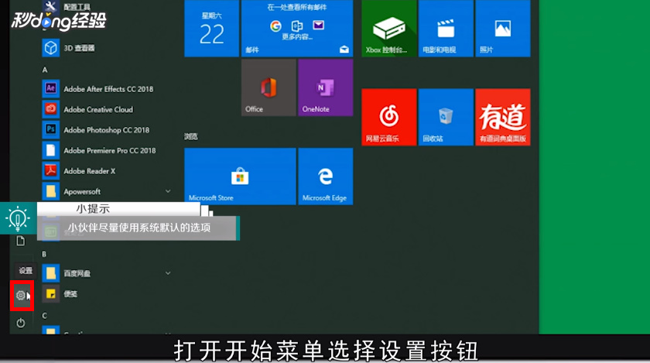This screenshot has width=650, height=363.
Task: Open Adobe Creative Cloud icon
Action: (x=50, y=109)
